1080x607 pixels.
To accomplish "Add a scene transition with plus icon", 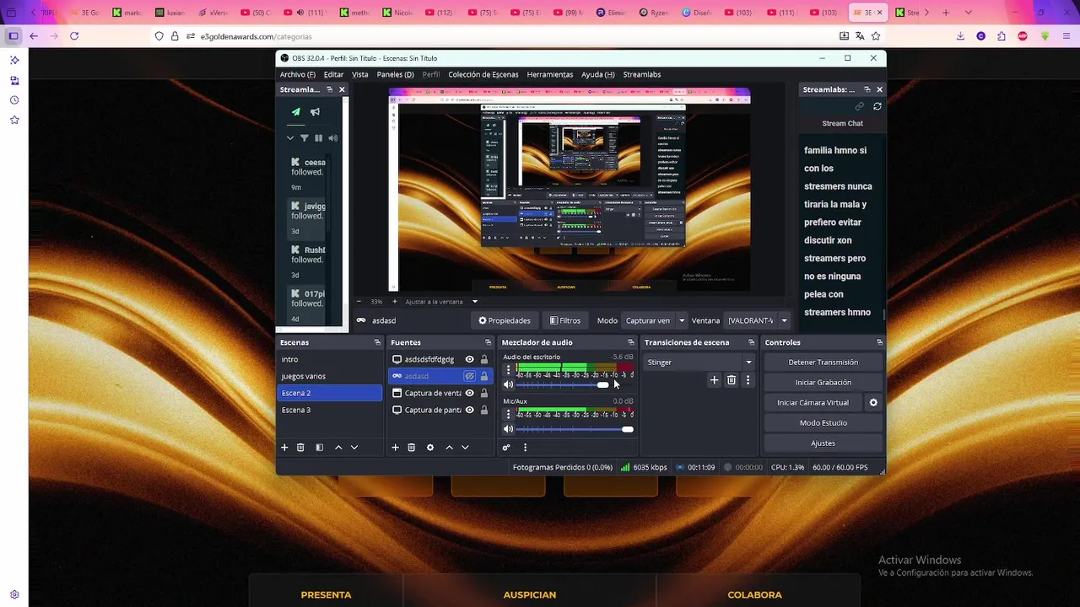I will 714,380.
